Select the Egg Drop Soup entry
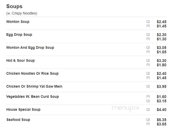This screenshot has height=129, width=171. tap(19, 35)
